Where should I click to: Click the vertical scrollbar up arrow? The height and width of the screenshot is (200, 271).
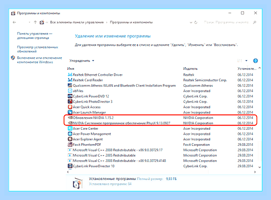coord(260,68)
